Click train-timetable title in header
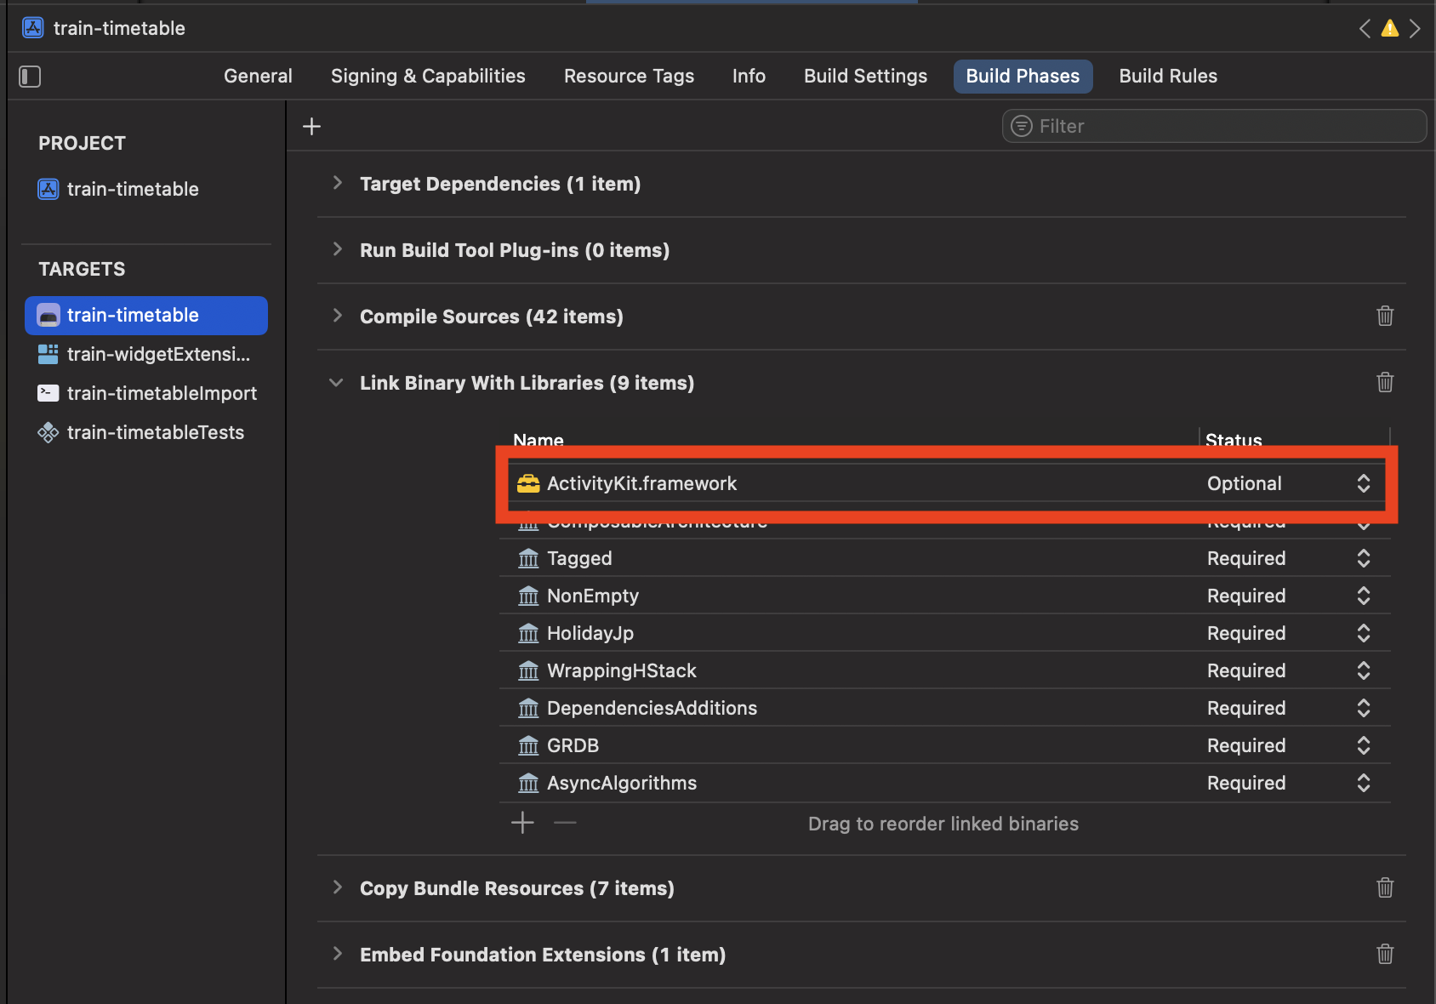 point(119,28)
